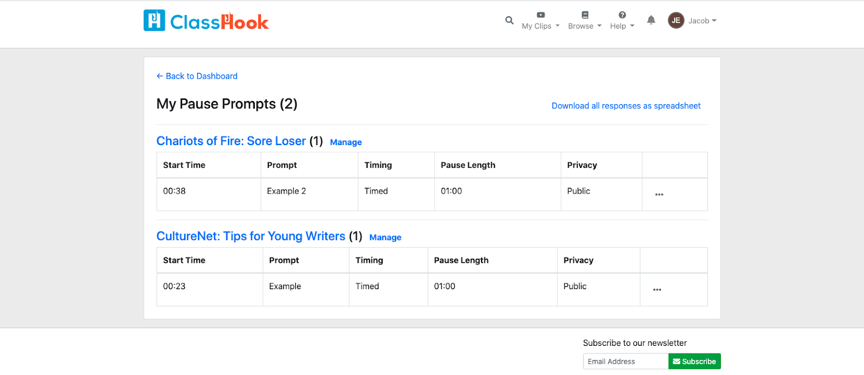864x375 pixels.
Task: Click the My Clips video icon
Action: click(x=541, y=15)
